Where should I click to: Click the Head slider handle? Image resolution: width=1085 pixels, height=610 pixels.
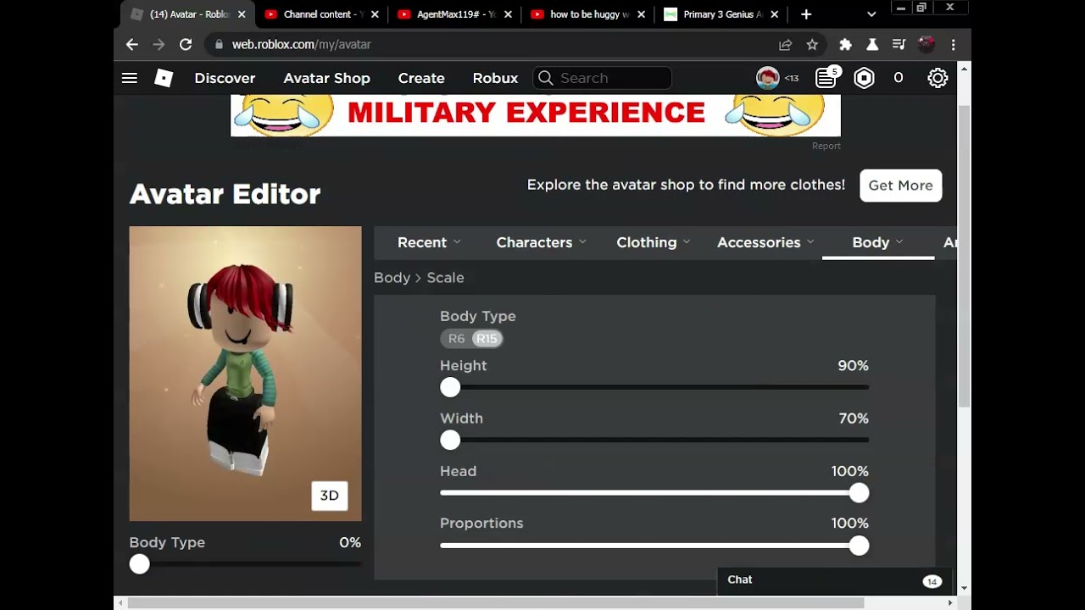[x=859, y=493]
